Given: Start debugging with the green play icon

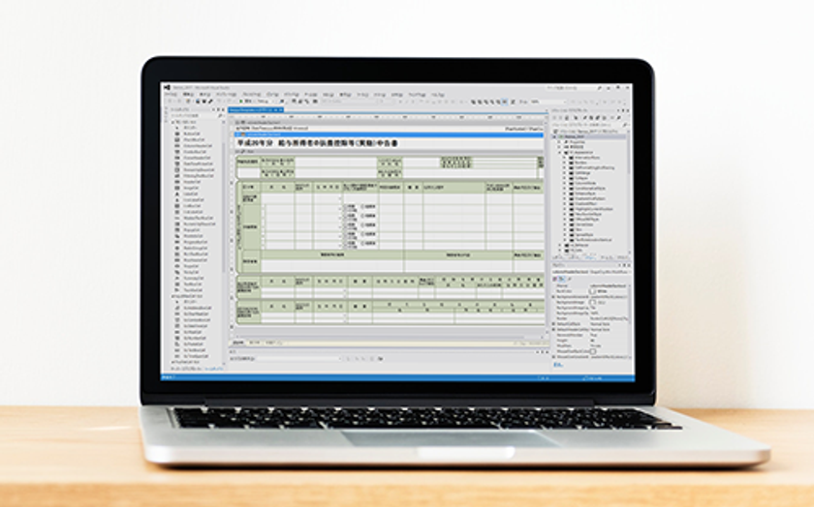Looking at the screenshot, I should click(241, 102).
